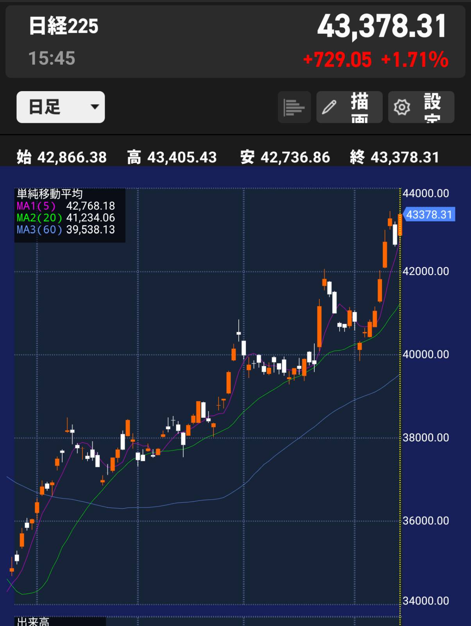The width and height of the screenshot is (471, 626).
Task: Click the +1.71% percent change value
Action: coord(415,60)
